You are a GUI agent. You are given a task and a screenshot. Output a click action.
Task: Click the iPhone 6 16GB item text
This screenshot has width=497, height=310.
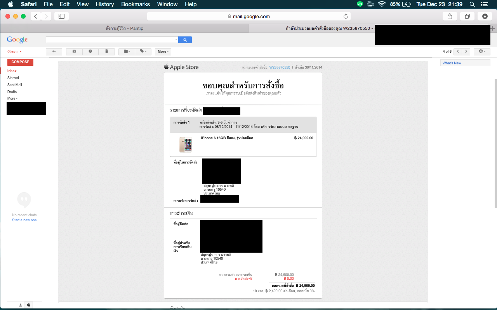click(227, 138)
